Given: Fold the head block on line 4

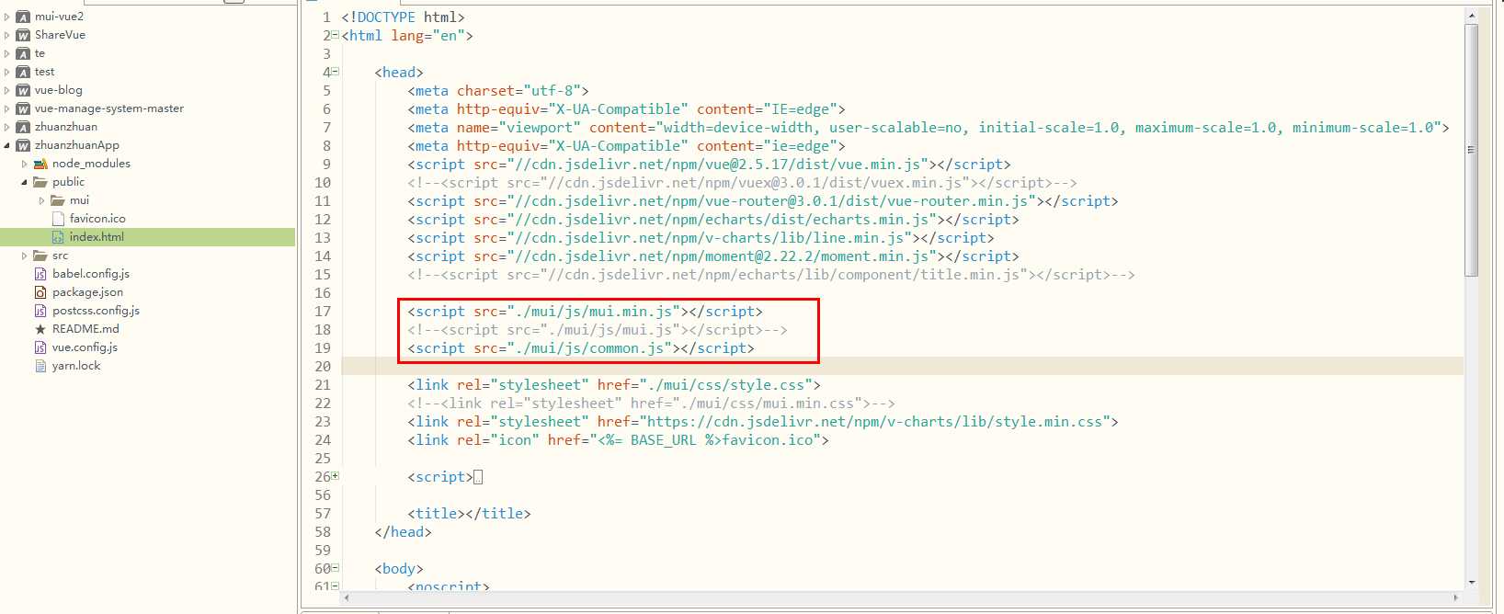Looking at the screenshot, I should coord(335,72).
